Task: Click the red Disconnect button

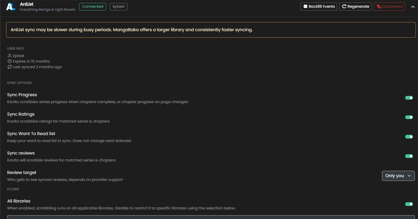Action: [x=389, y=6]
